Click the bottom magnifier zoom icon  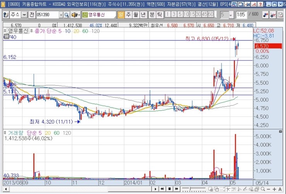point(263,189)
